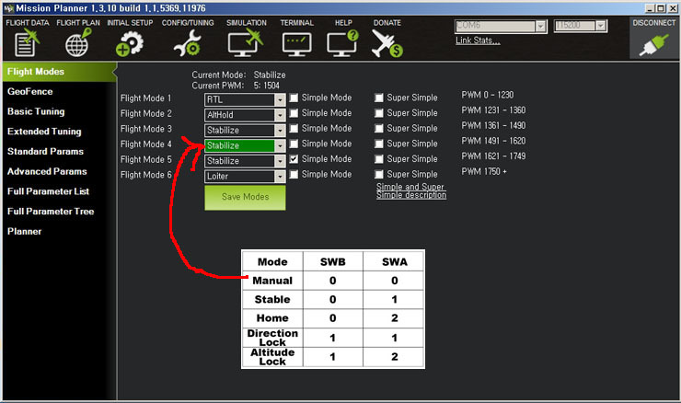Enable Super Simple for Flight Mode 5
Screen dimensions: 681x403
pyautogui.click(x=379, y=159)
